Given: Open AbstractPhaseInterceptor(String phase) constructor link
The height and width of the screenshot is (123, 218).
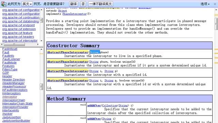Looking at the screenshot, I should [67, 52].
